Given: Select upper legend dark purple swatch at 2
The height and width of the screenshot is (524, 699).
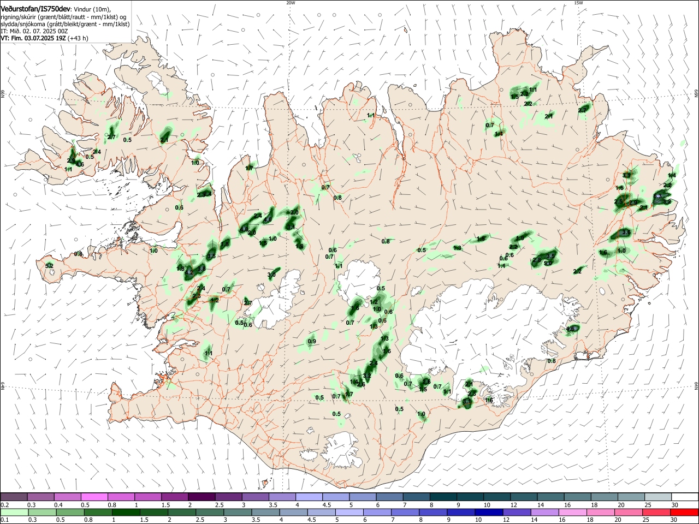Looking at the screenshot, I should click(201, 497).
